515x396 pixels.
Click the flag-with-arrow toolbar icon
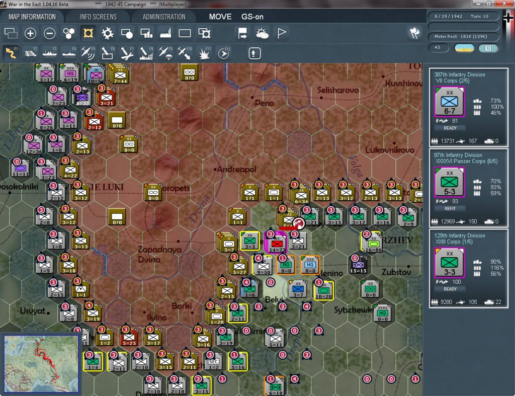tap(243, 33)
